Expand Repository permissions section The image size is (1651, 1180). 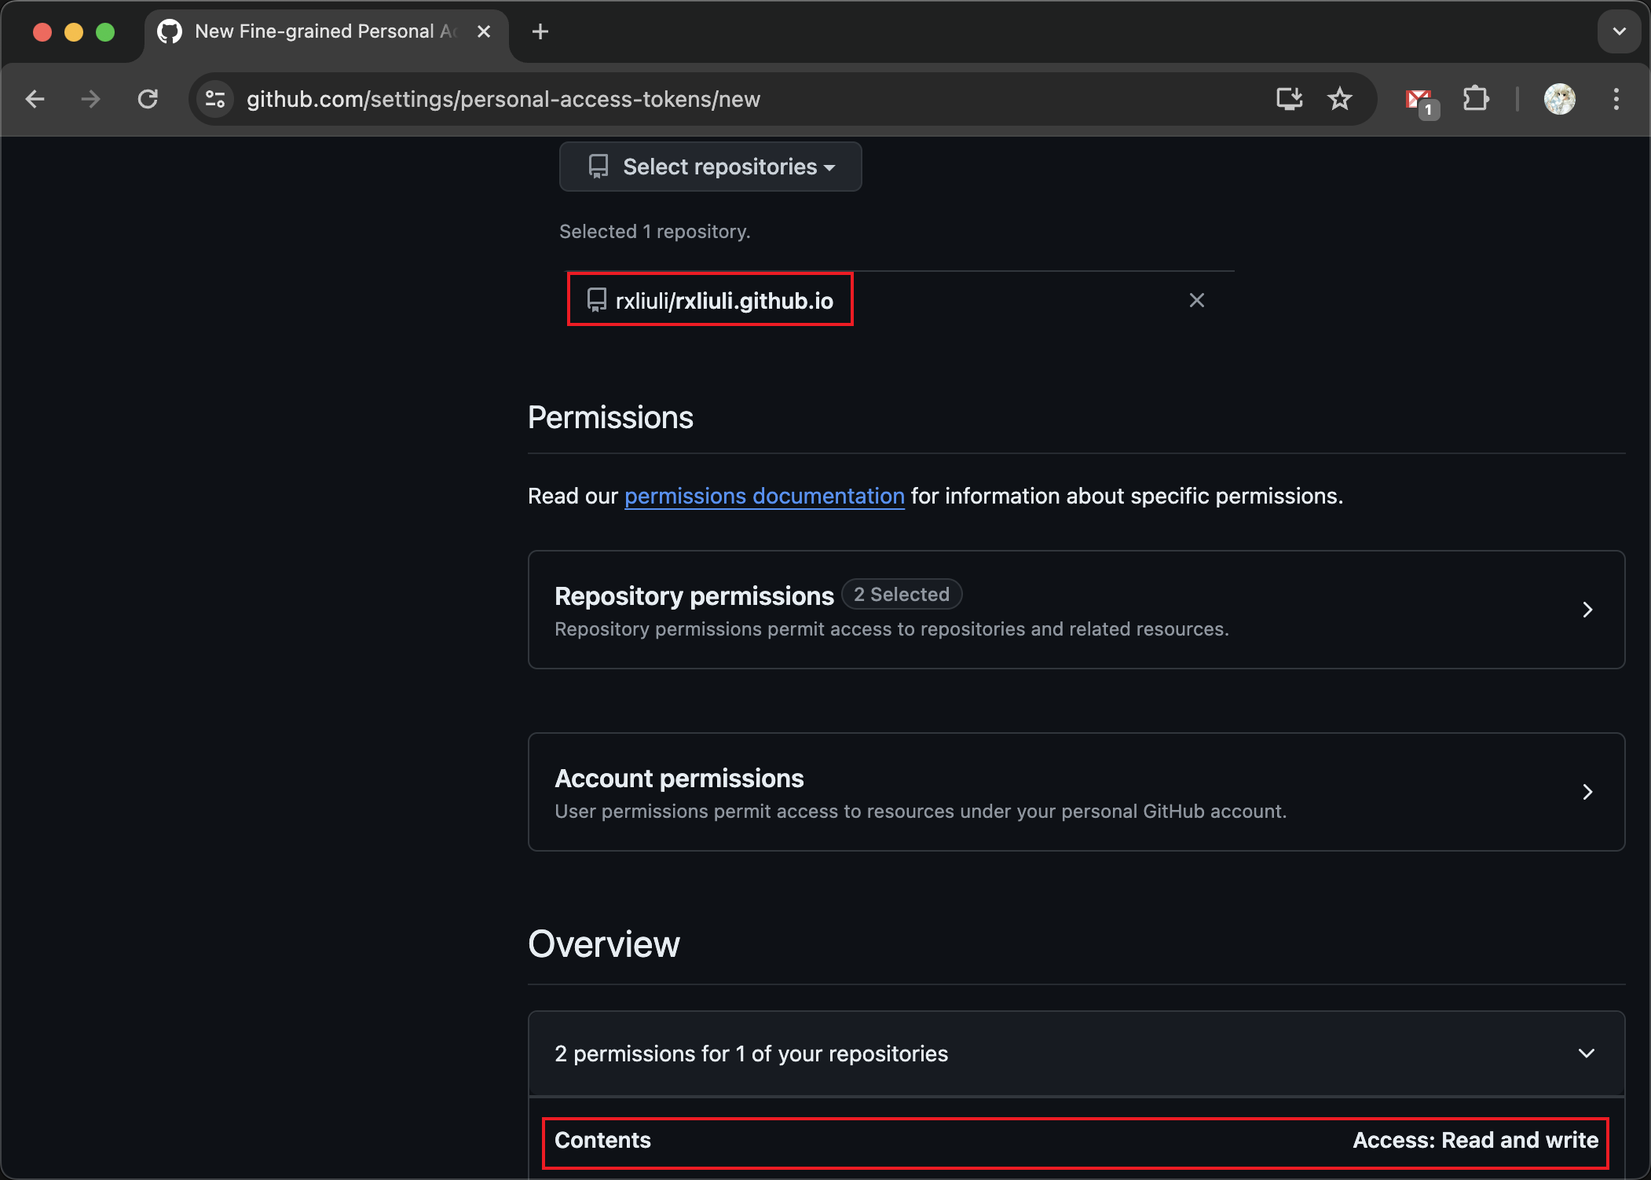[x=1076, y=610]
